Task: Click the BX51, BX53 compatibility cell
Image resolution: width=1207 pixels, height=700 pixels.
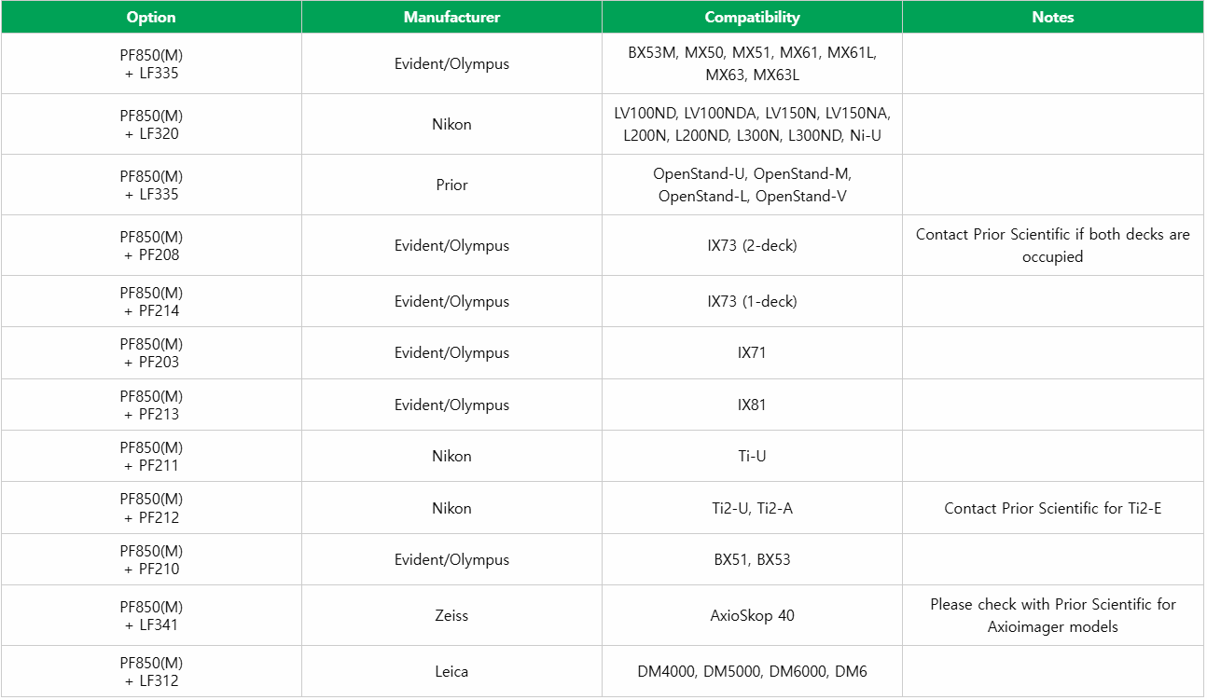Action: coord(752,559)
